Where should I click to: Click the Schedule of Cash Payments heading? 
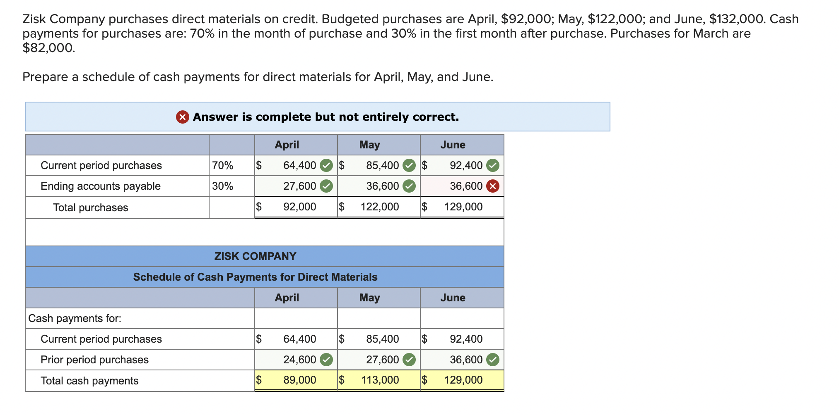[255, 277]
